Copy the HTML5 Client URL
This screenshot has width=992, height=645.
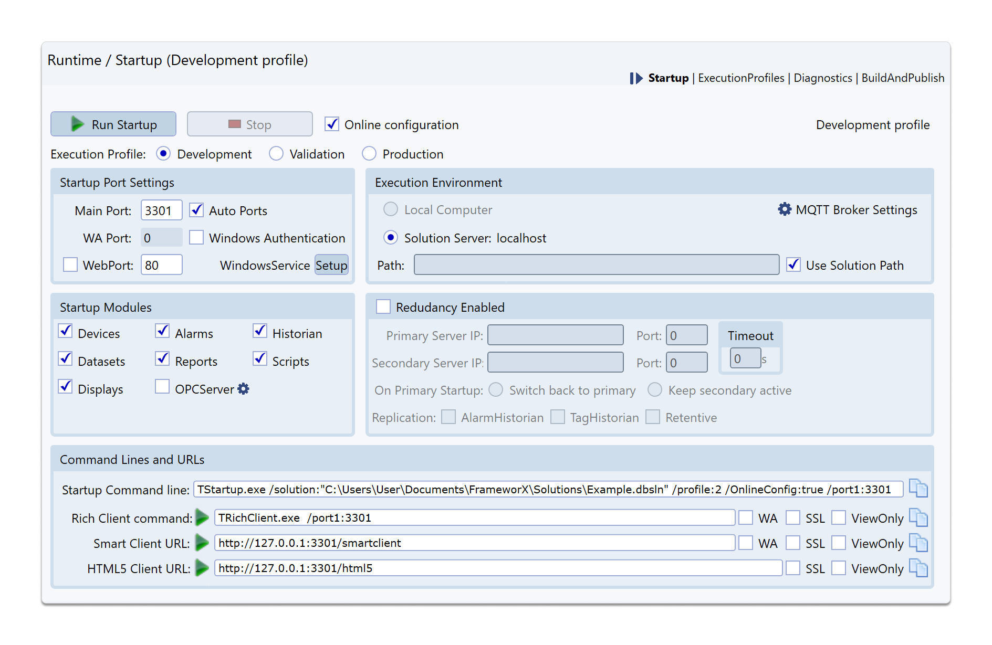pos(918,568)
